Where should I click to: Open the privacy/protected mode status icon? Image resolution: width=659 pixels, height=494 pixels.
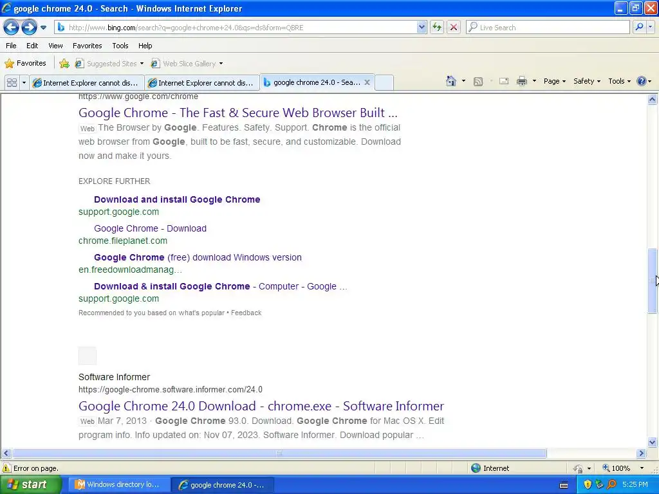[x=579, y=468]
